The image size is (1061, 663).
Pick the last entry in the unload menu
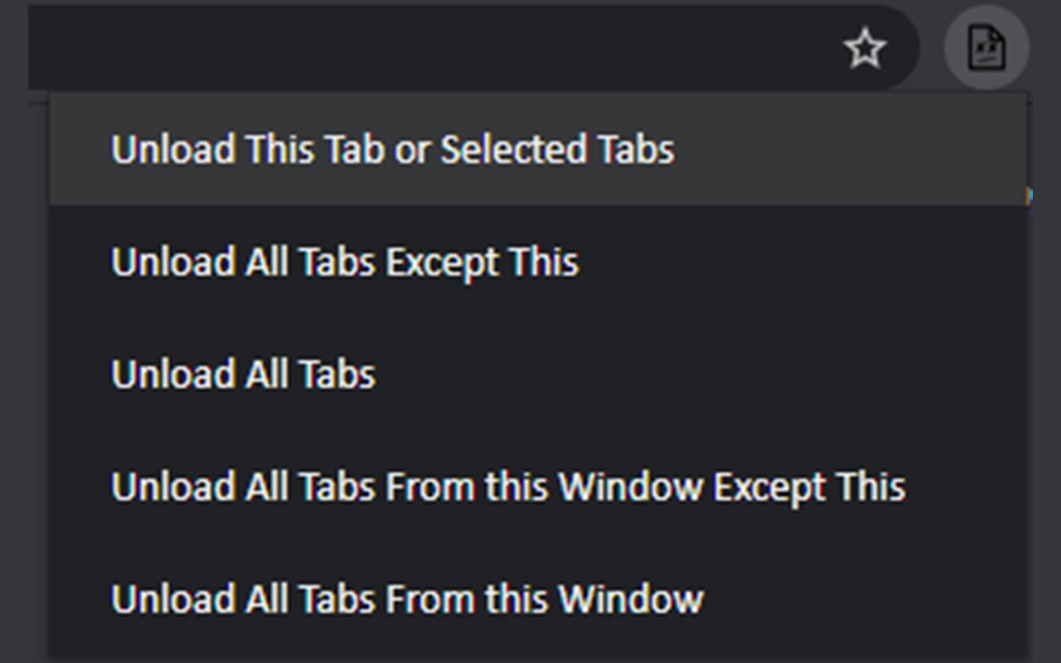pyautogui.click(x=407, y=598)
